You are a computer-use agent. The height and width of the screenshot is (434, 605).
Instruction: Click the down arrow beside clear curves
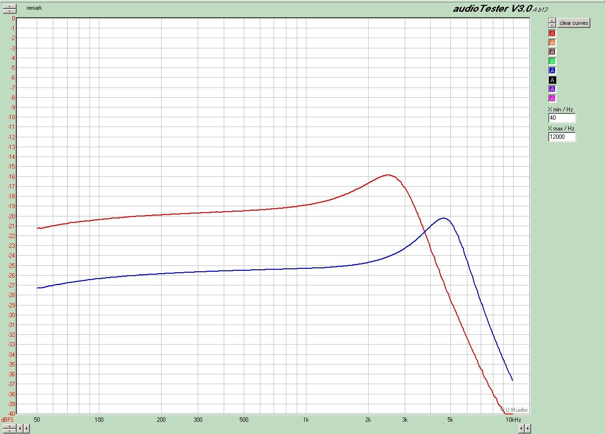coord(552,25)
